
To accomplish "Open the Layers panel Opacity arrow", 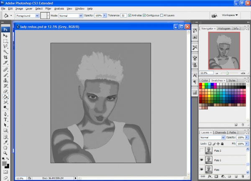I will click(x=247, y=137).
